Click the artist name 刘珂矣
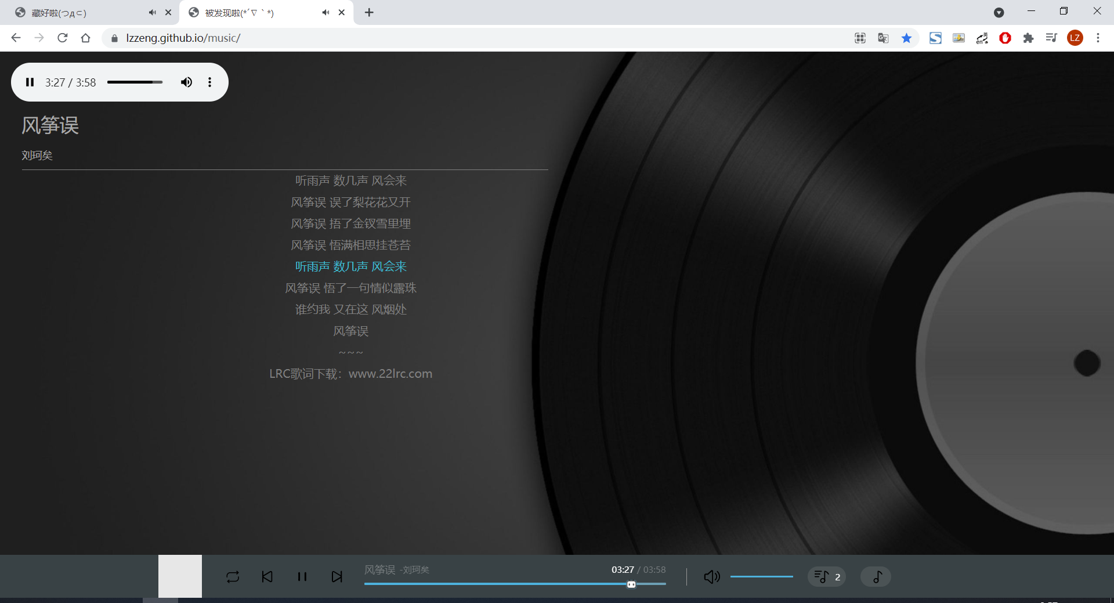Image resolution: width=1114 pixels, height=603 pixels. [x=37, y=155]
